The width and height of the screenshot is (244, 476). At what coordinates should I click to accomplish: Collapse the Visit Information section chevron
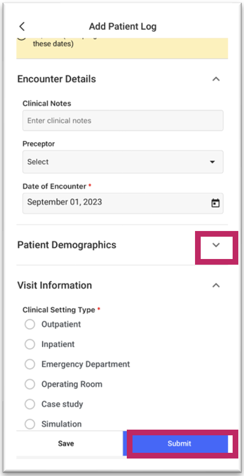(216, 285)
